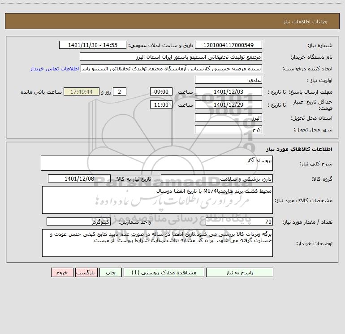Click the ایجاد کننده درخواست label
Viewport: 345px width, 334px height.
[x=307, y=69]
